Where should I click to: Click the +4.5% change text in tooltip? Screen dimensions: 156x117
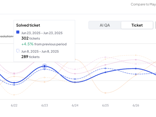pos(27,44)
